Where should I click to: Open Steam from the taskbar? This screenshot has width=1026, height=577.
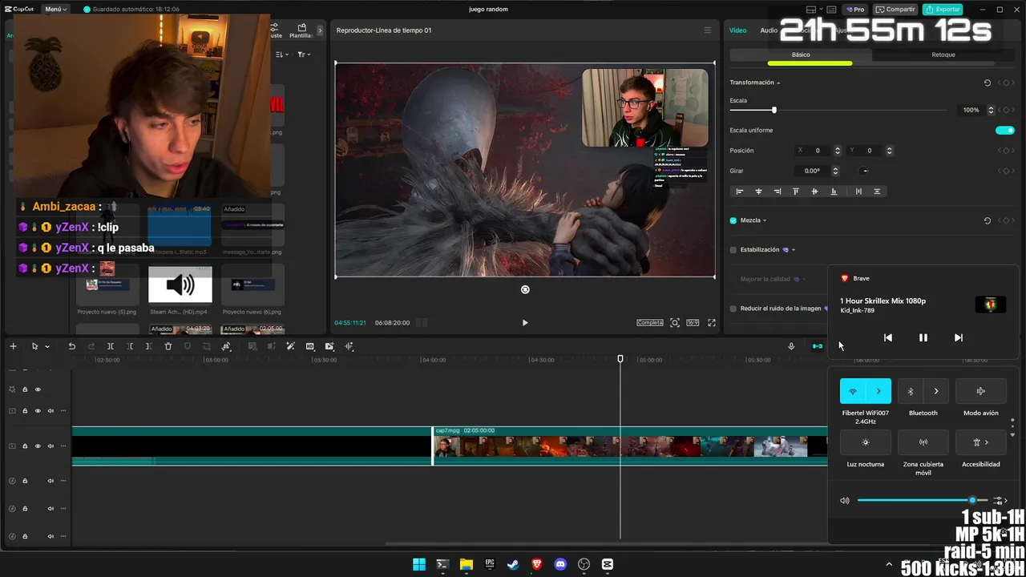point(513,564)
